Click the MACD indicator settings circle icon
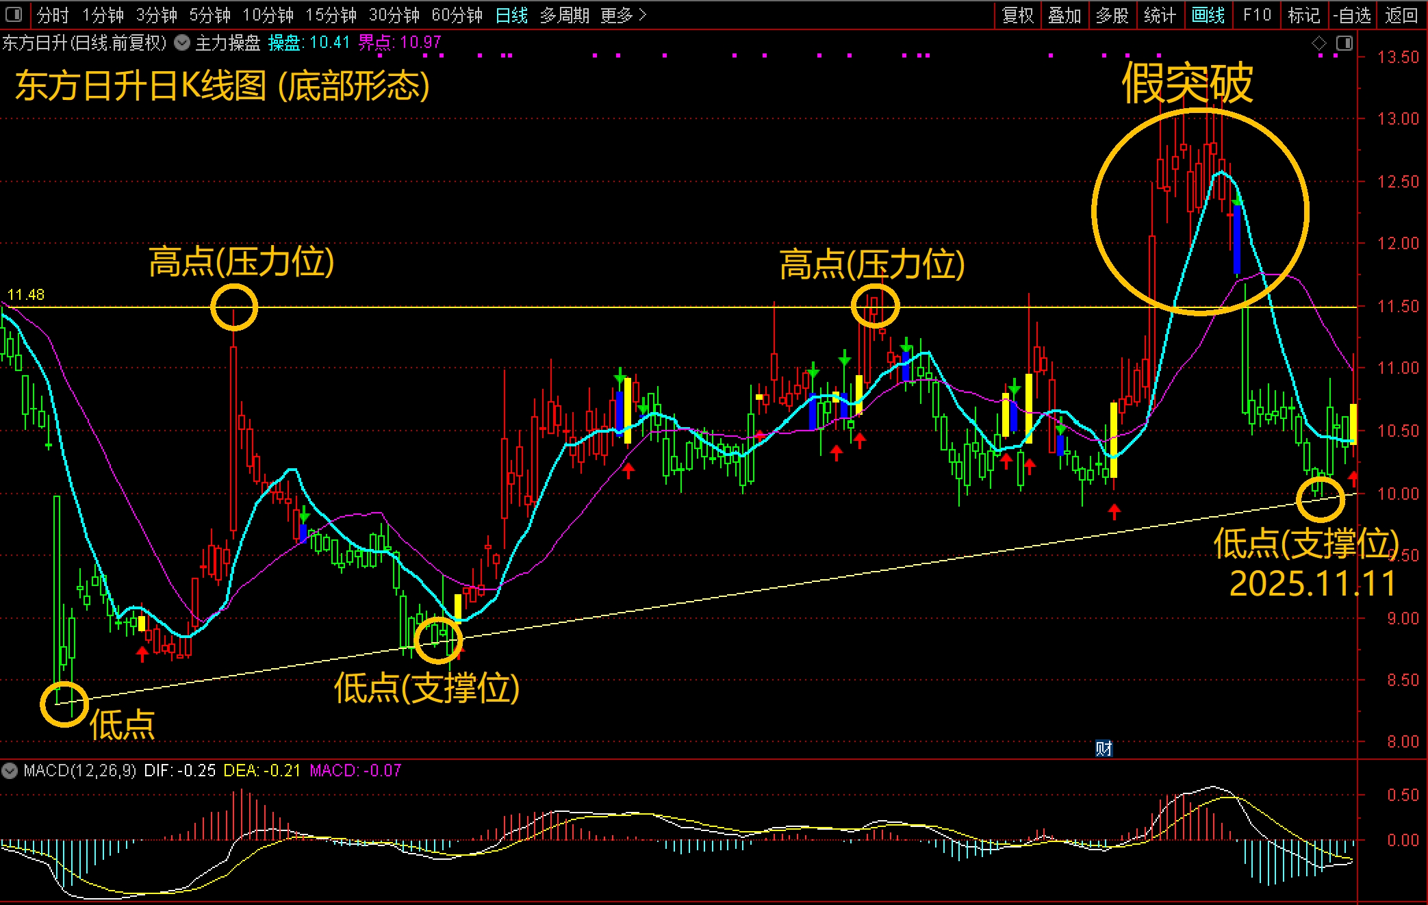This screenshot has width=1428, height=905. tap(10, 771)
